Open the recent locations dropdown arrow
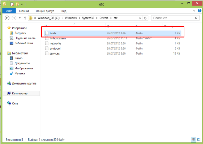Screen dimensions: 203x144 pyautogui.click(x=20, y=18)
